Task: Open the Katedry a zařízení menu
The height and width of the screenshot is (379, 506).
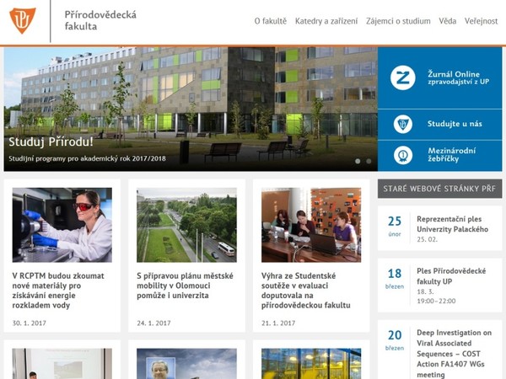Action: [326, 21]
